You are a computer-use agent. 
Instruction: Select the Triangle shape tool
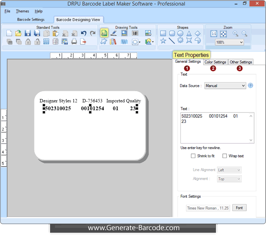[x=189, y=33]
